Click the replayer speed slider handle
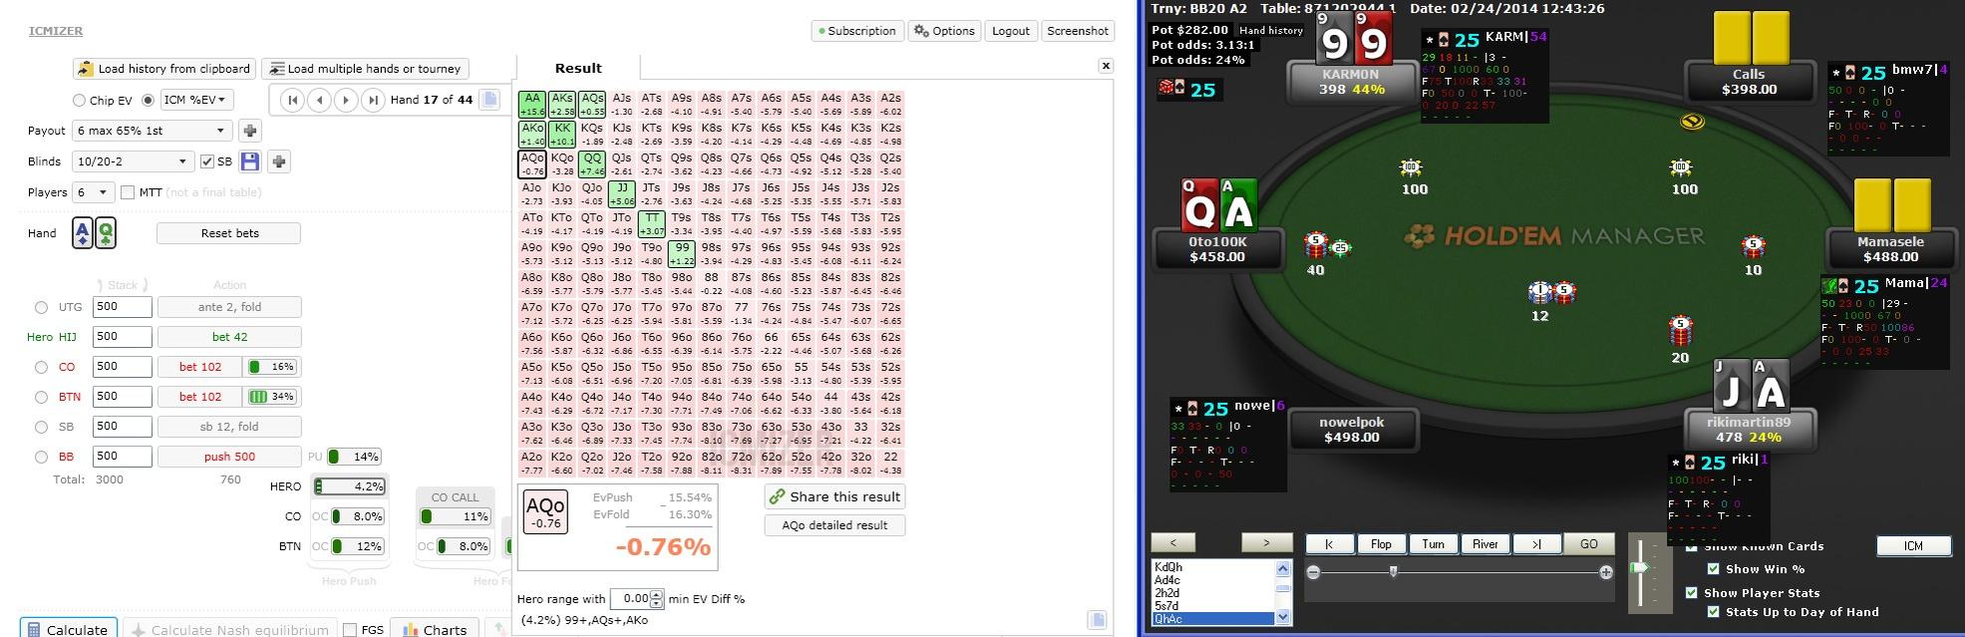1965x637 pixels. point(1393,571)
